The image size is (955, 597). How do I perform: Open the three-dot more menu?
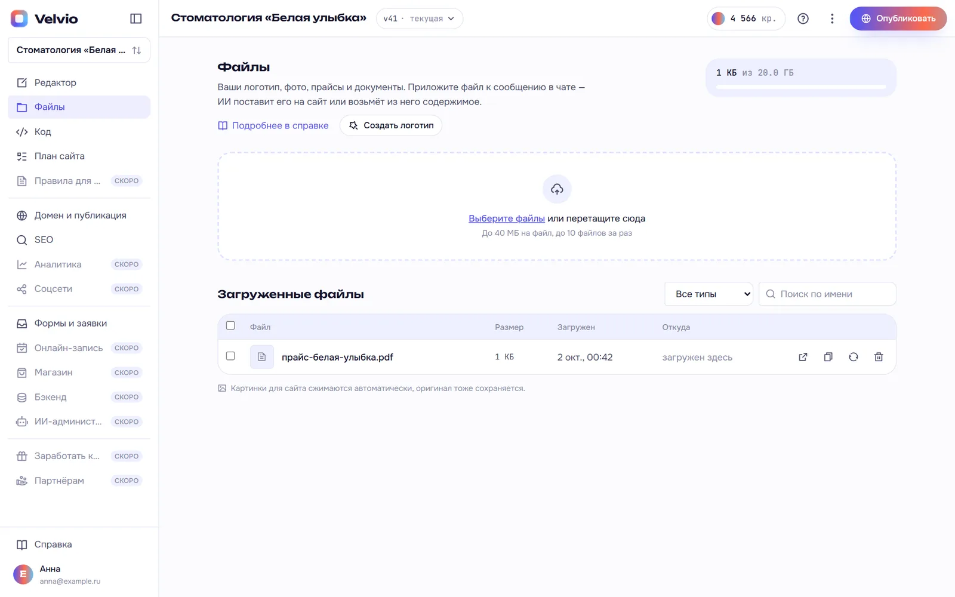pyautogui.click(x=832, y=19)
